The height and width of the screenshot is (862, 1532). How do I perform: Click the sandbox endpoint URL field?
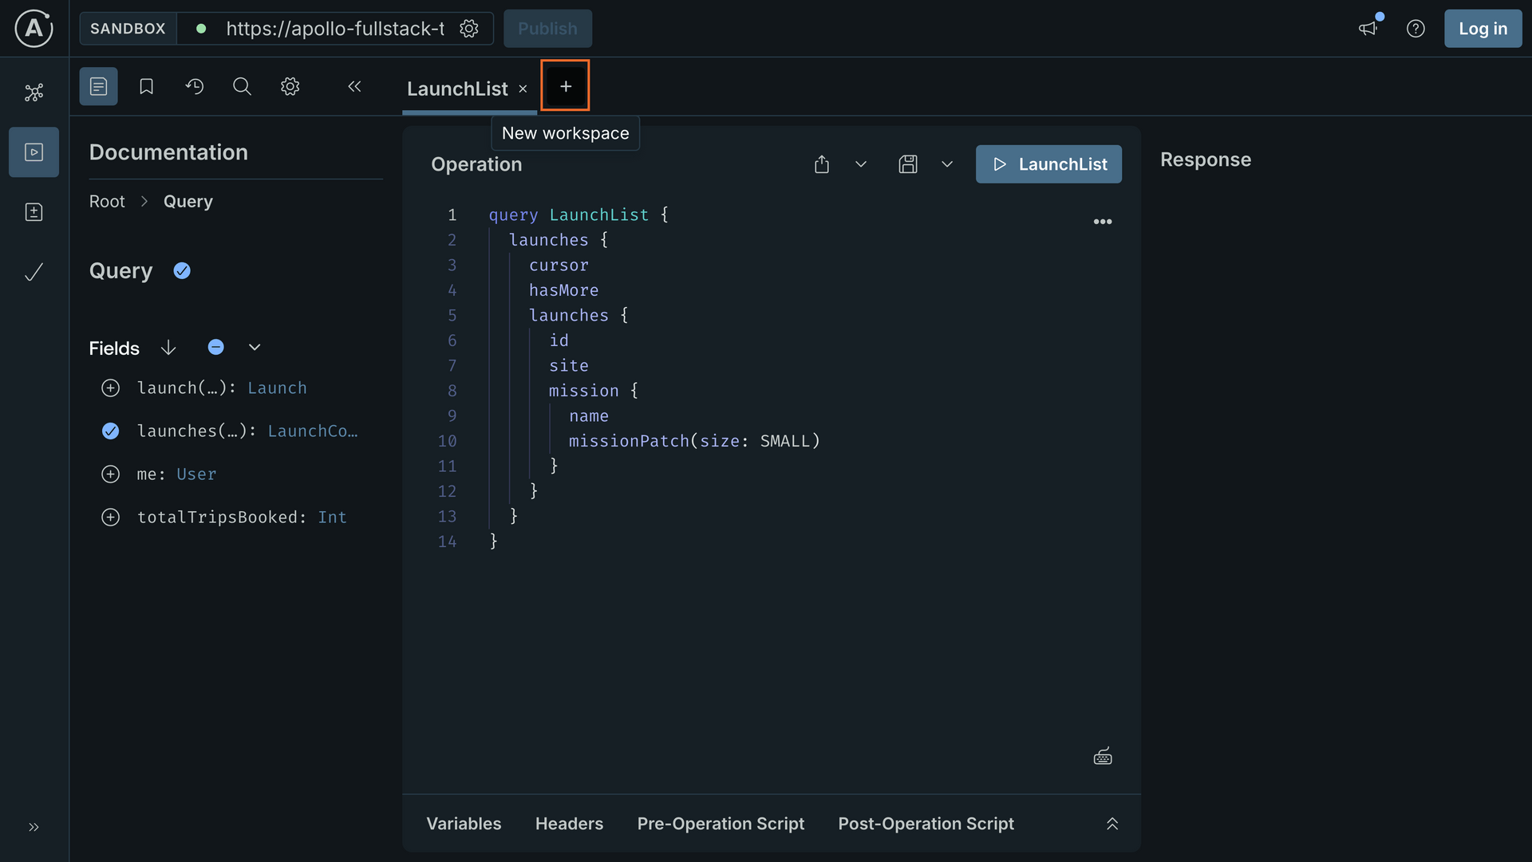[335, 29]
